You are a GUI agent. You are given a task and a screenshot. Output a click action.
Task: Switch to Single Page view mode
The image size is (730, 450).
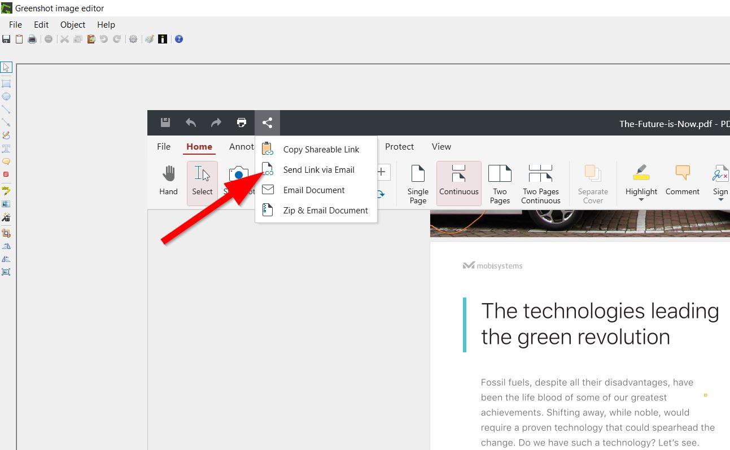coord(418,182)
